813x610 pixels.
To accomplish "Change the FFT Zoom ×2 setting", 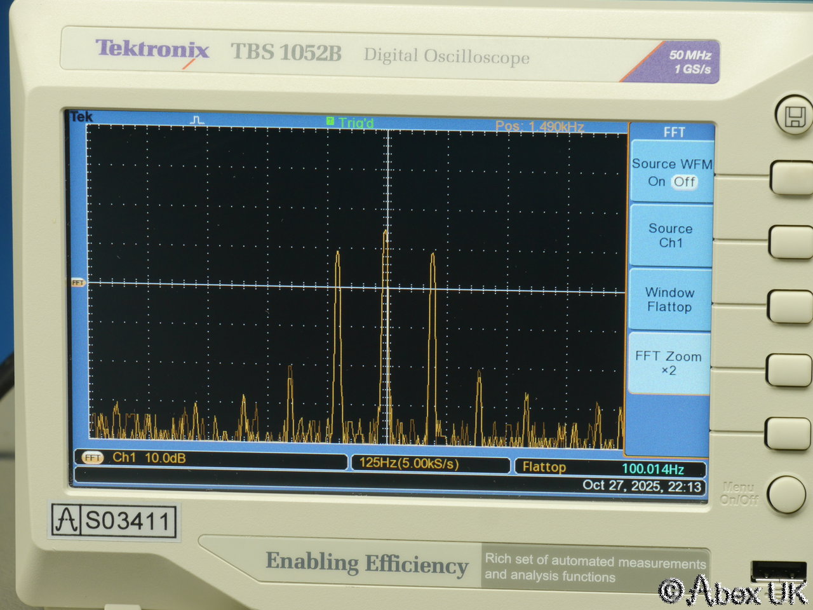I will click(669, 363).
